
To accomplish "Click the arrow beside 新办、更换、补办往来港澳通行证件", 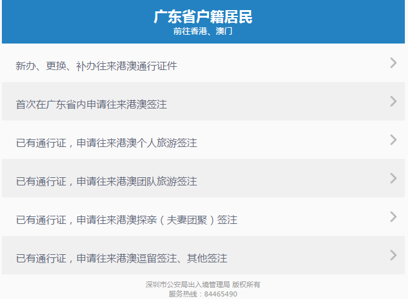I will pyautogui.click(x=393, y=62).
